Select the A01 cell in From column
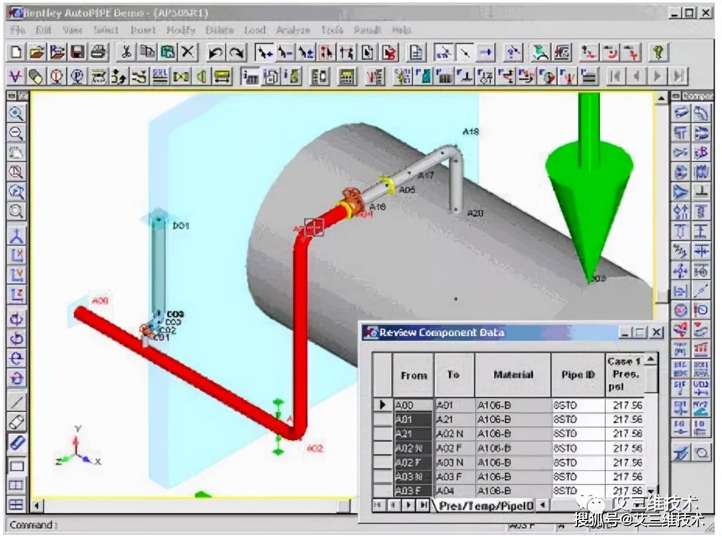This screenshot has height=536, width=722. [x=414, y=419]
